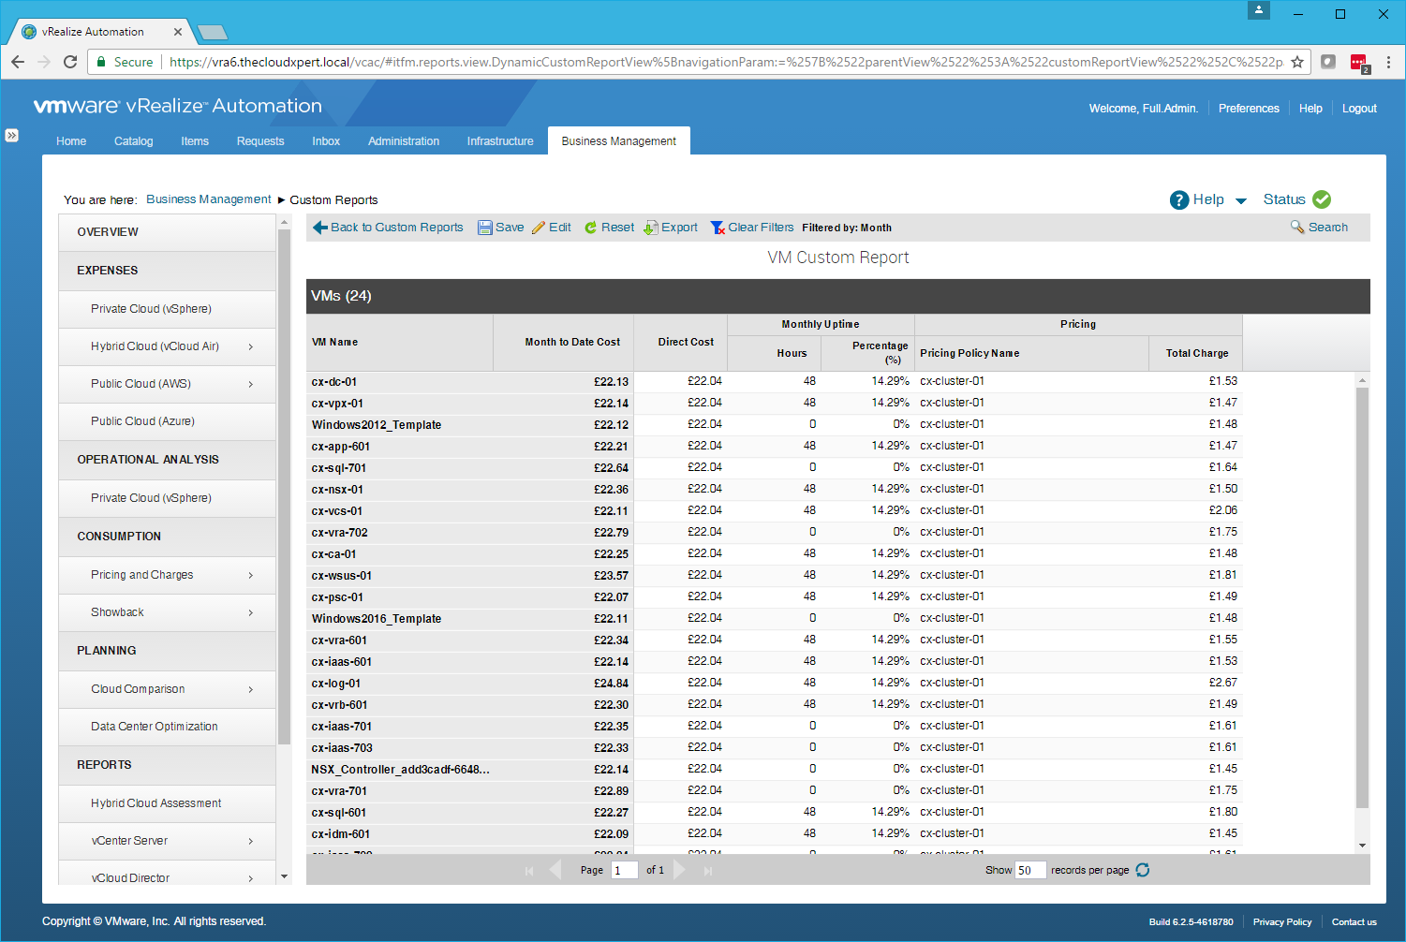This screenshot has width=1406, height=942.
Task: Clear filters using the funnel icon
Action: click(x=718, y=228)
